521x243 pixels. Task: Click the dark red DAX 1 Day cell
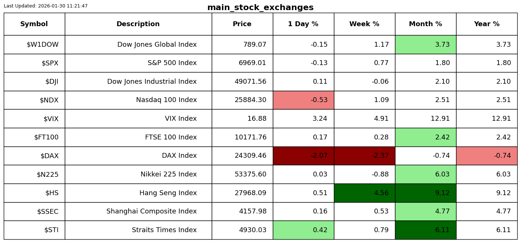(x=303, y=156)
